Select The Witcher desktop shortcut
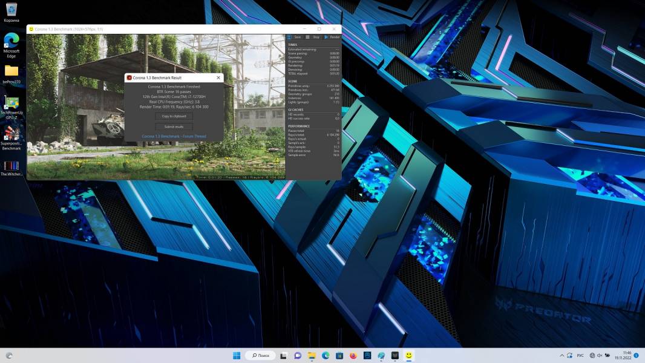Image resolution: width=645 pixels, height=363 pixels. 11,165
